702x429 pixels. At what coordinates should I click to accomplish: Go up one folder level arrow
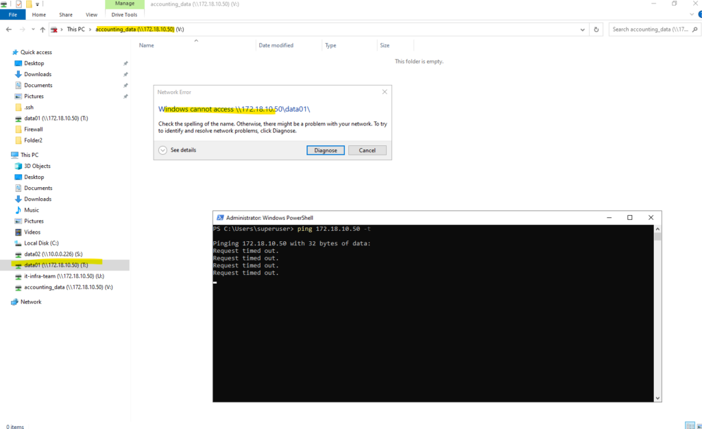pyautogui.click(x=43, y=29)
